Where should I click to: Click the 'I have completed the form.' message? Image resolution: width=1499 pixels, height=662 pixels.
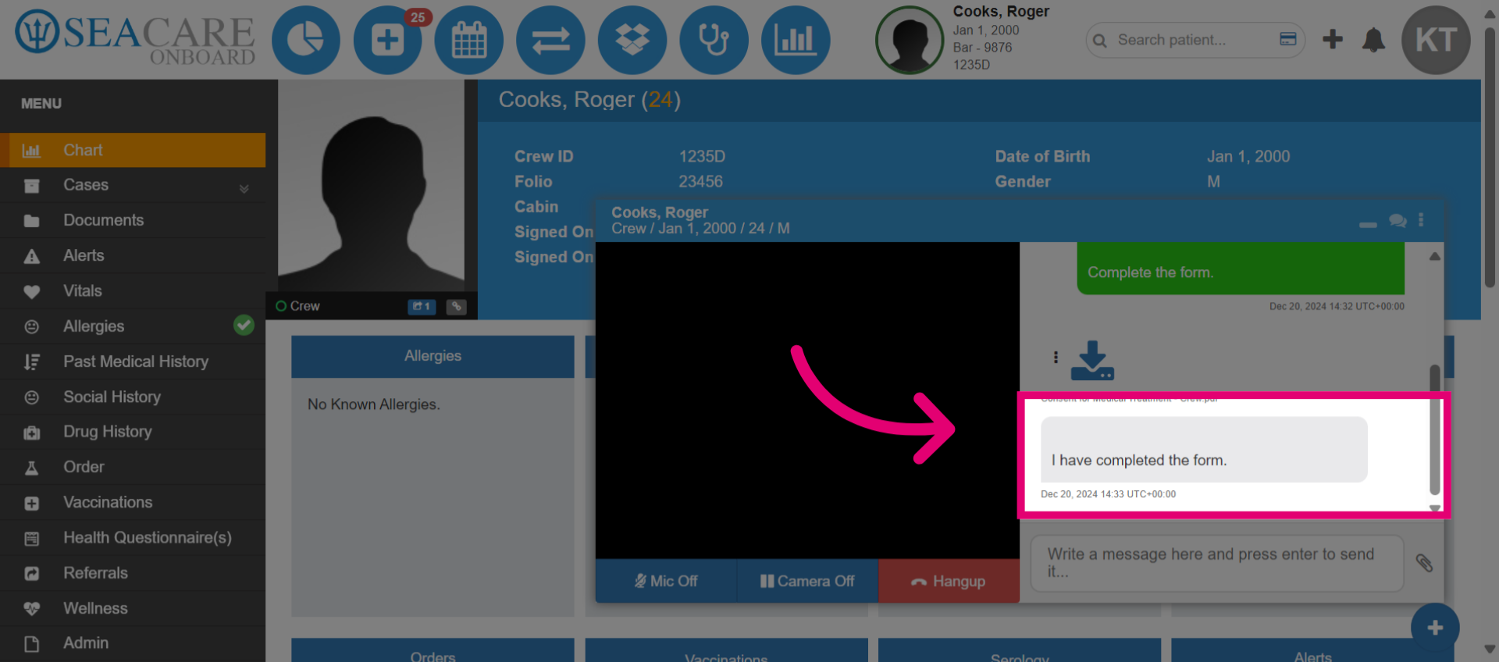tap(1204, 450)
